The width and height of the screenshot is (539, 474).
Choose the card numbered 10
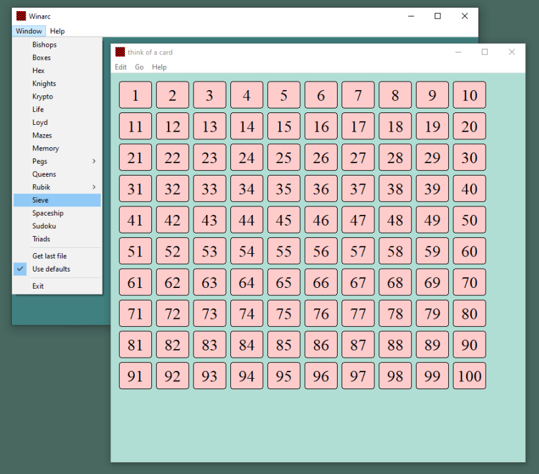pos(469,95)
